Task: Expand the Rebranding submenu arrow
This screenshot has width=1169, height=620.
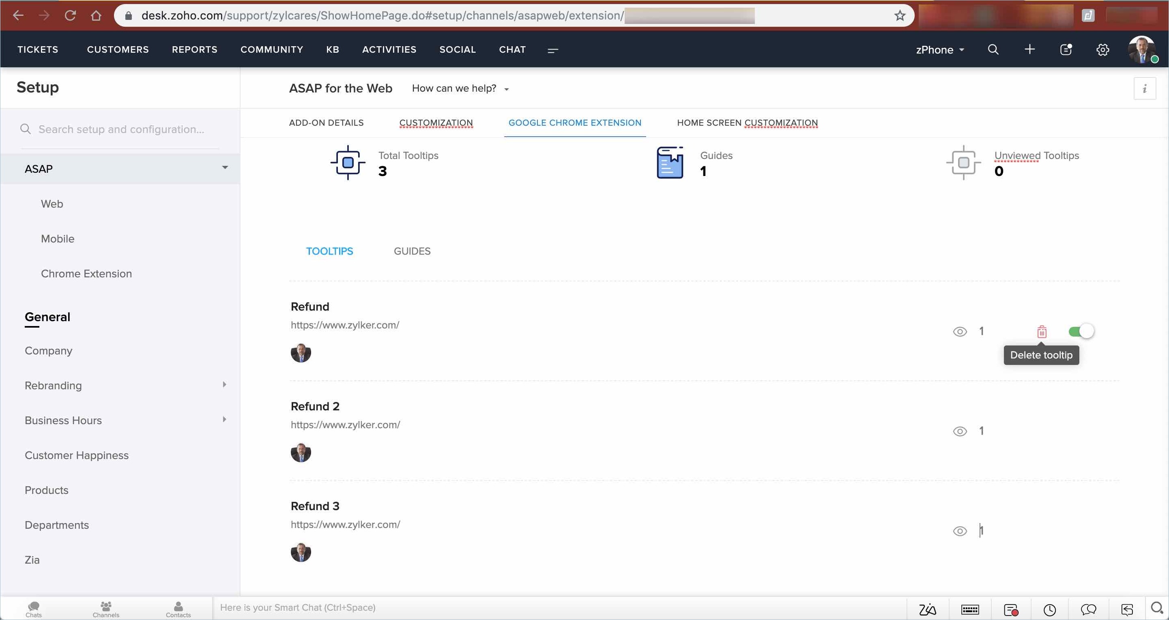Action: pyautogui.click(x=224, y=384)
